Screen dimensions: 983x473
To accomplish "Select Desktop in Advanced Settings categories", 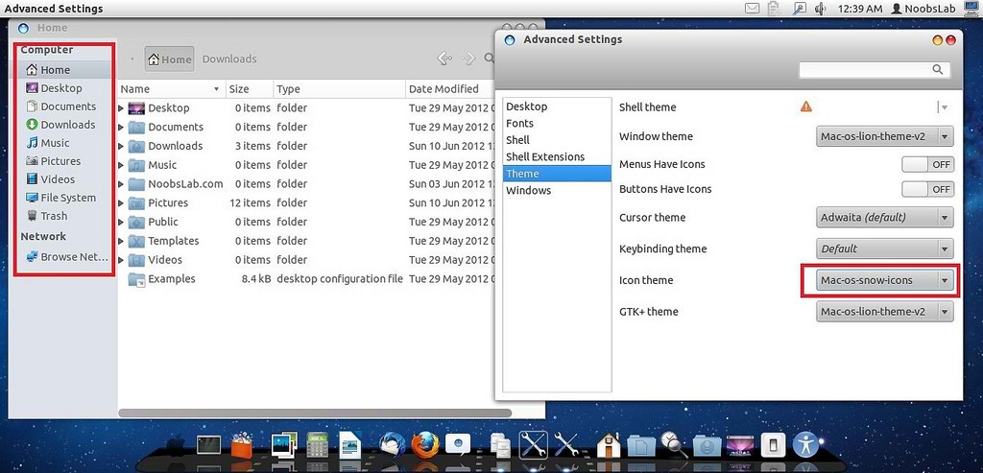I will (558, 106).
